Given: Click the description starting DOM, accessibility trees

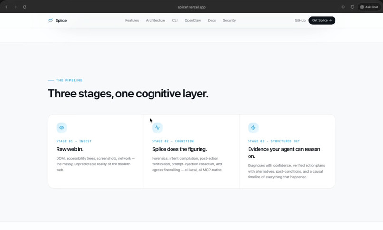Looking at the screenshot, I should (x=96, y=164).
